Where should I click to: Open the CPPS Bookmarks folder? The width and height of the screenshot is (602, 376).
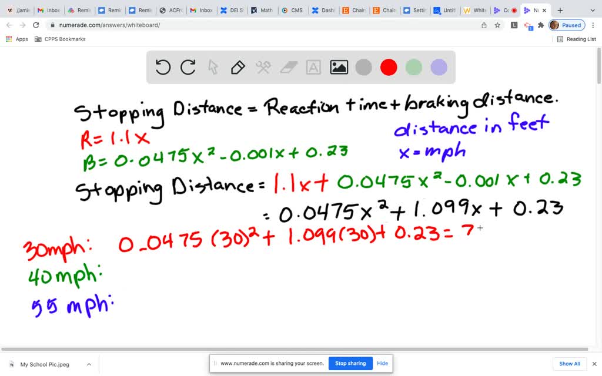pyautogui.click(x=60, y=39)
